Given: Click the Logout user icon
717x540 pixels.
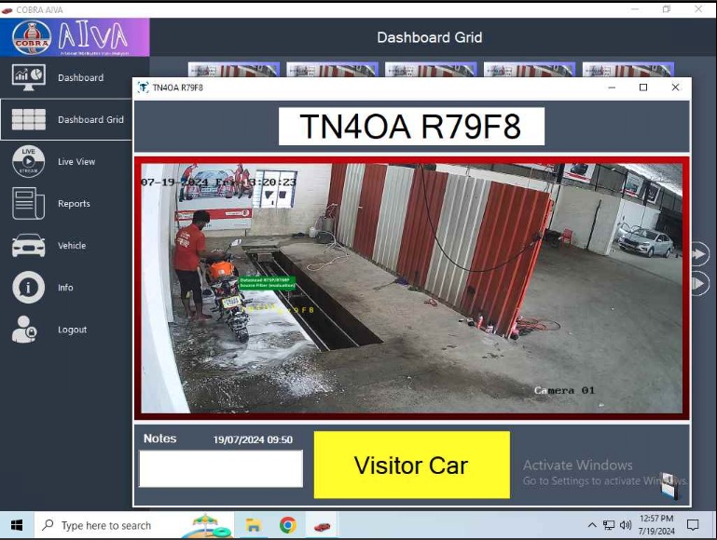Looking at the screenshot, I should pyautogui.click(x=25, y=330).
